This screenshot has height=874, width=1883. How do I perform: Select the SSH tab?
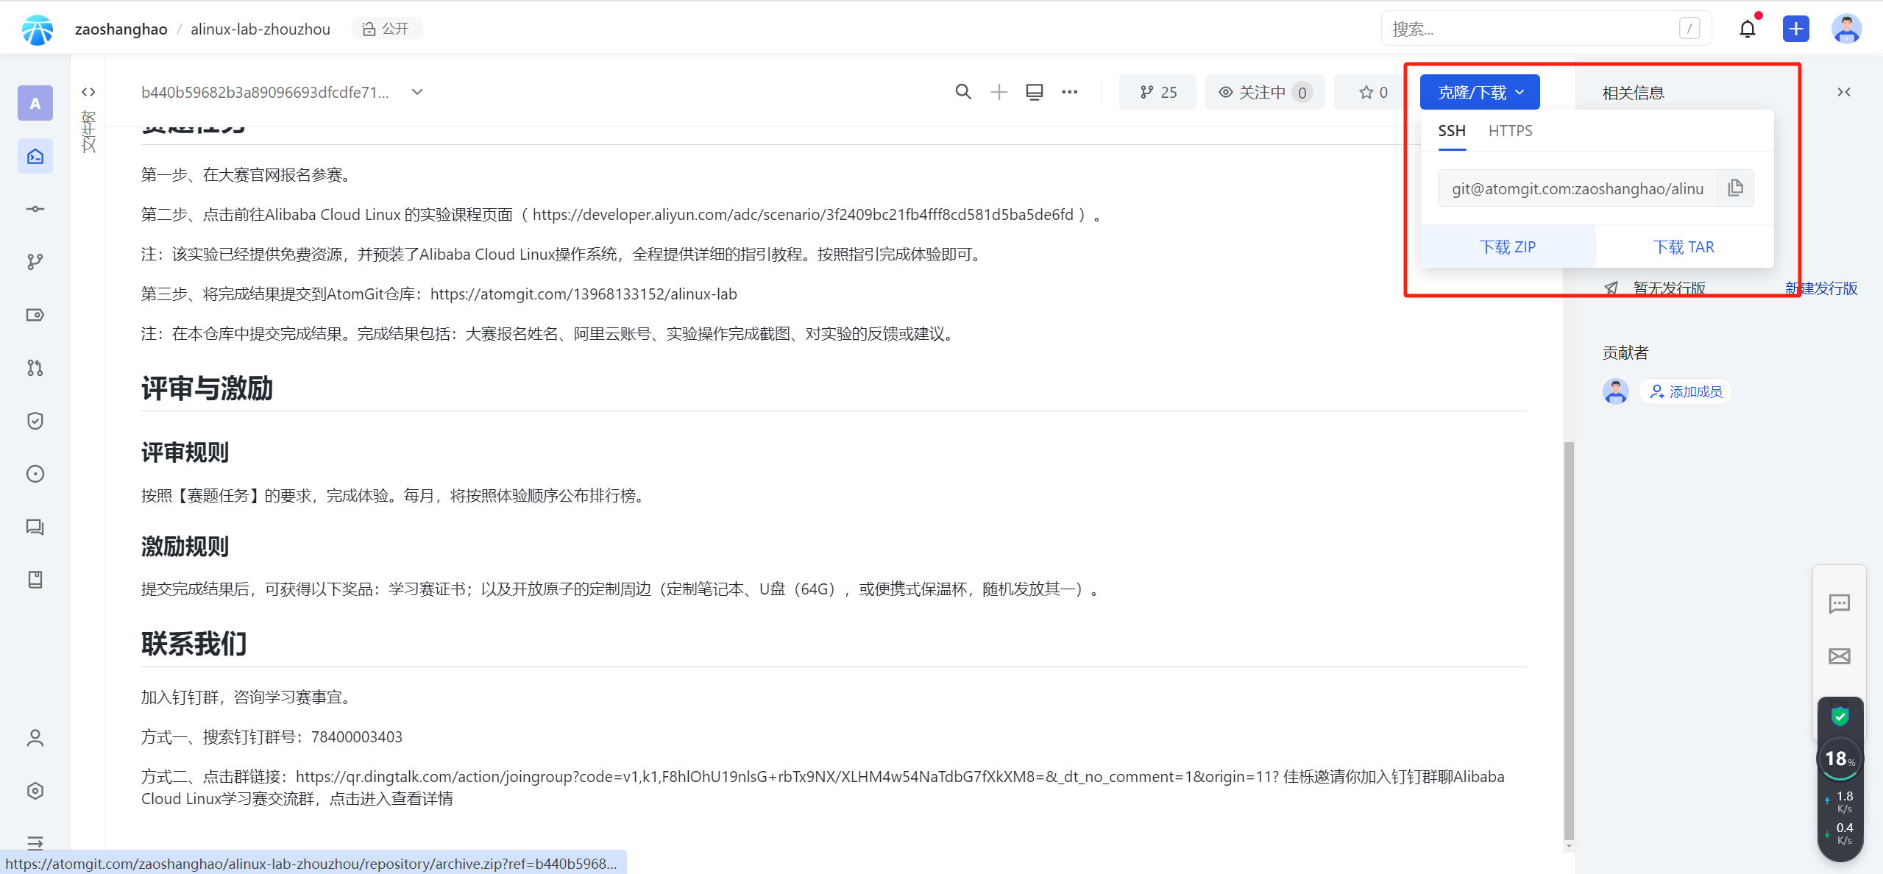(x=1451, y=131)
